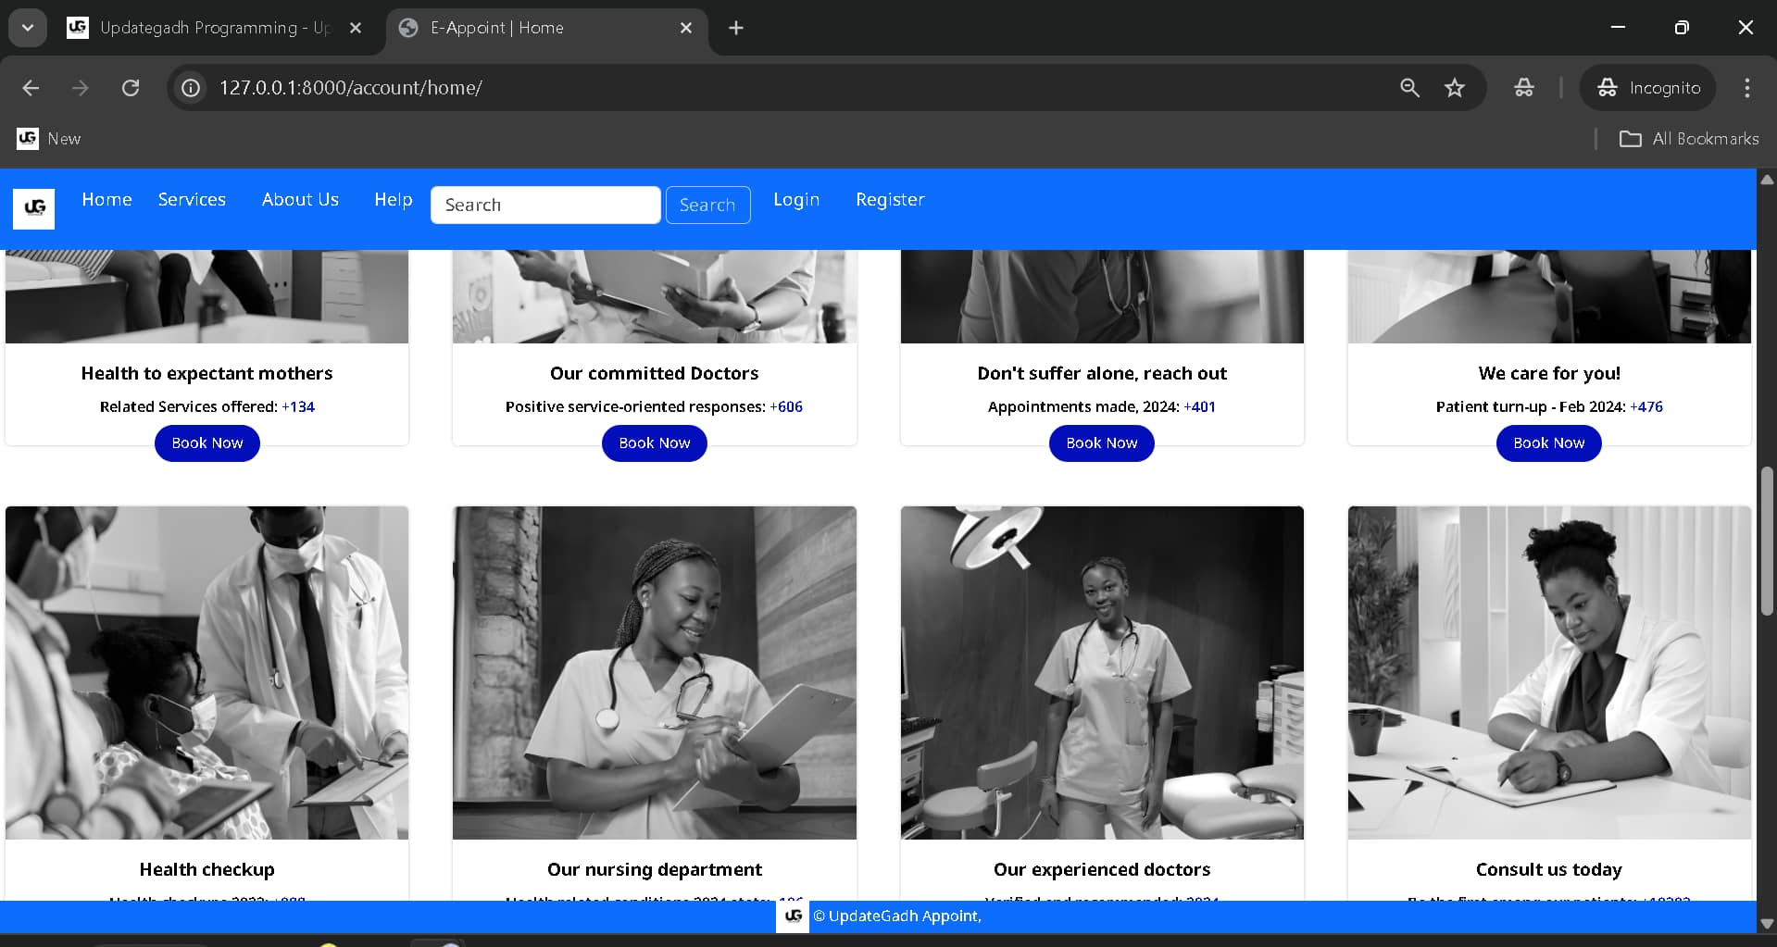The image size is (1777, 947).
Task: Switch to the Updategadh Programming tab
Action: (x=204, y=28)
